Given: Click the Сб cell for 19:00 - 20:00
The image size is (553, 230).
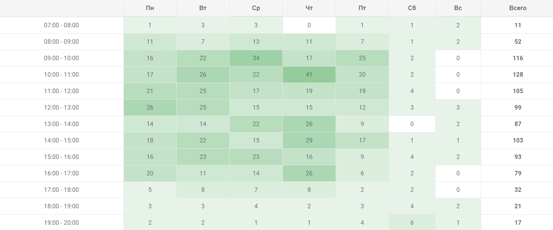Looking at the screenshot, I should (412, 223).
